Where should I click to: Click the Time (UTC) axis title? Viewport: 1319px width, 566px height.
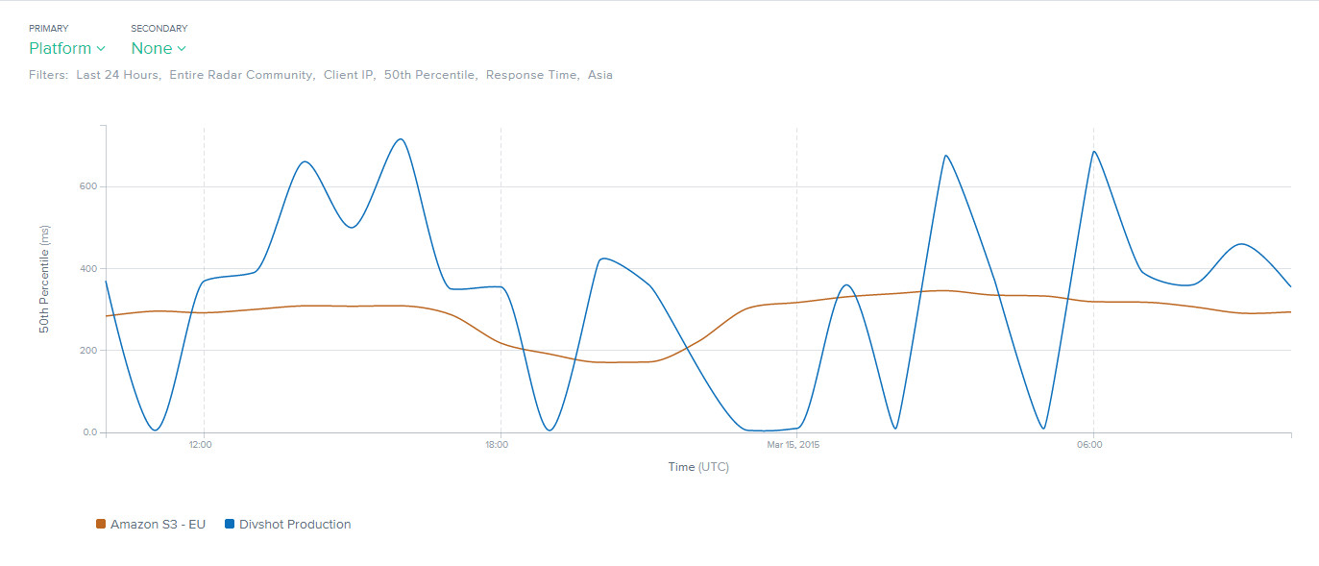[x=698, y=467]
